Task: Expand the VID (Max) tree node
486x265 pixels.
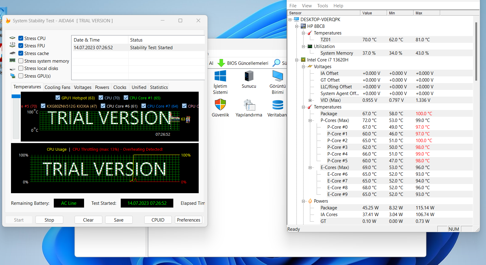Action: (310, 100)
